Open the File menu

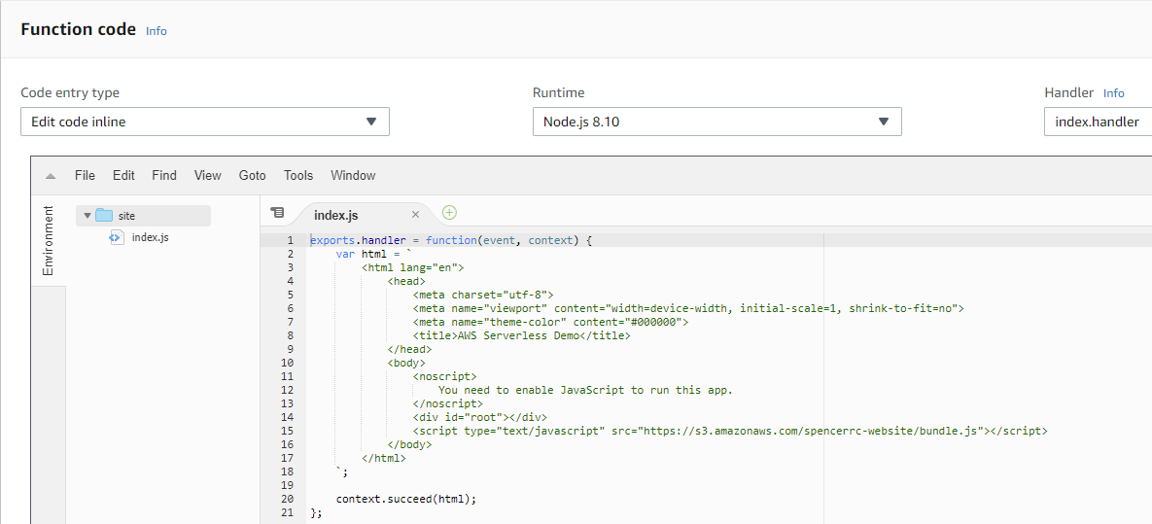(x=86, y=176)
